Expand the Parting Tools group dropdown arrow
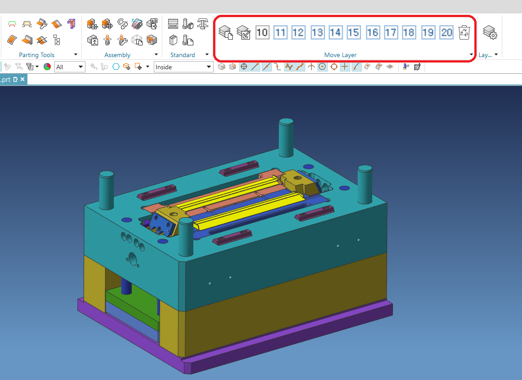The height and width of the screenshot is (380, 522). tap(76, 54)
